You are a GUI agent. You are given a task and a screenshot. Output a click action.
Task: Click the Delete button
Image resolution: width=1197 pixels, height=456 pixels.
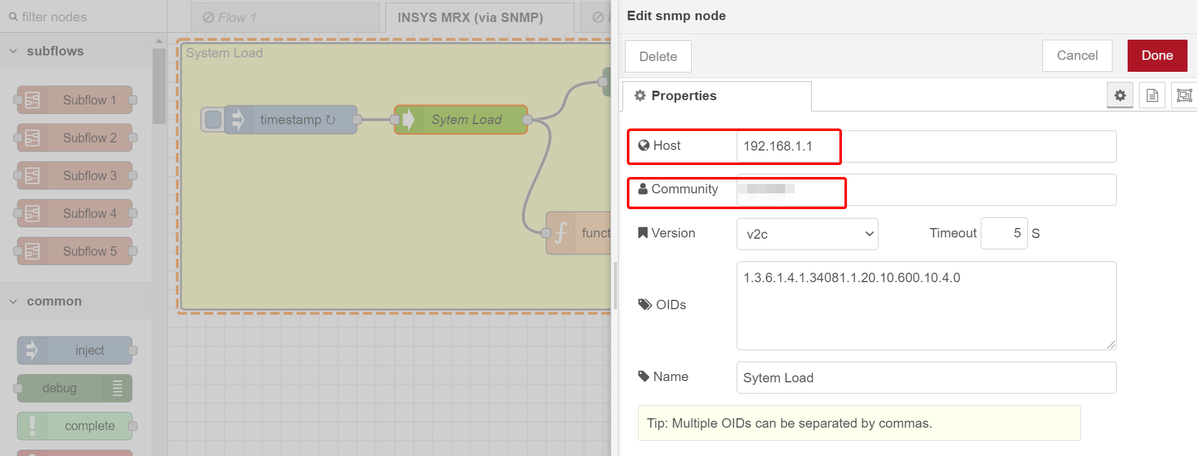(x=658, y=57)
